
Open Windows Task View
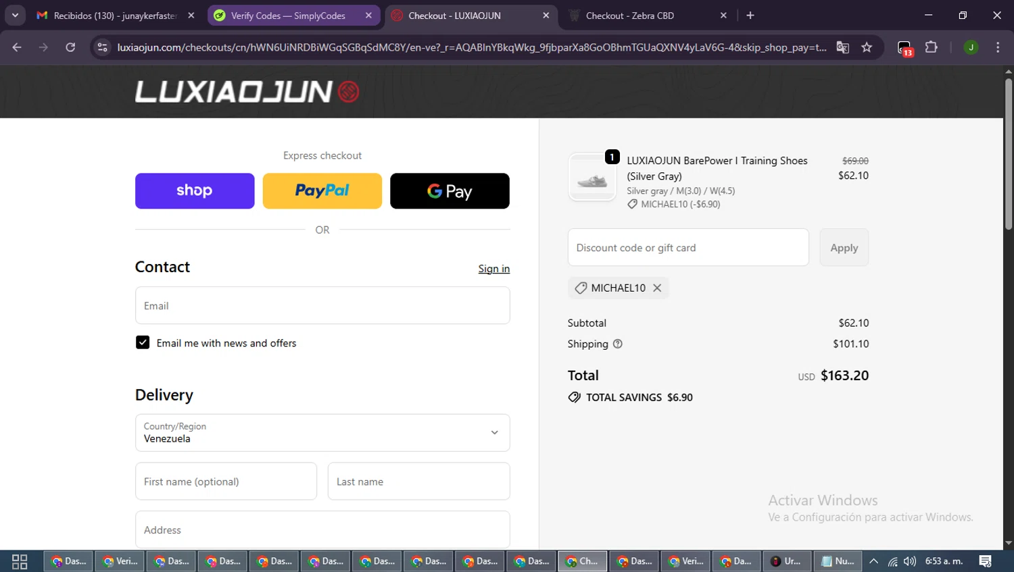[20, 561]
